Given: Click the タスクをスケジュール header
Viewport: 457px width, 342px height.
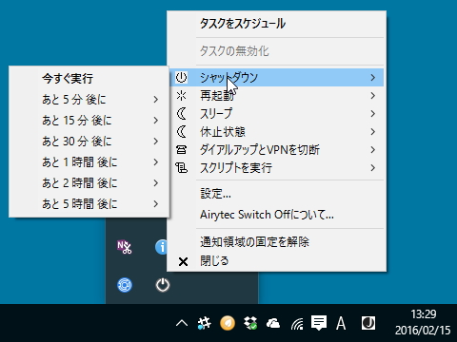Looking at the screenshot, I should [276, 24].
